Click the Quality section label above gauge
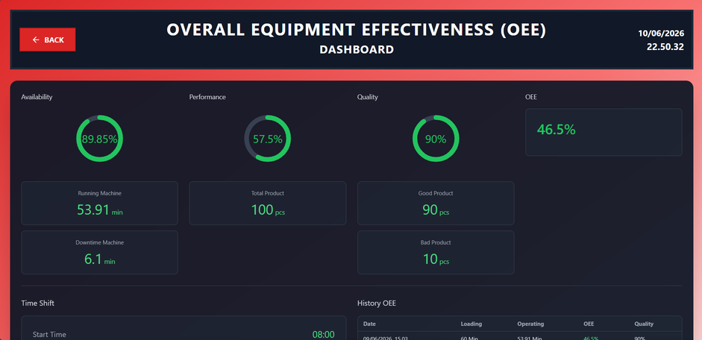 click(368, 97)
